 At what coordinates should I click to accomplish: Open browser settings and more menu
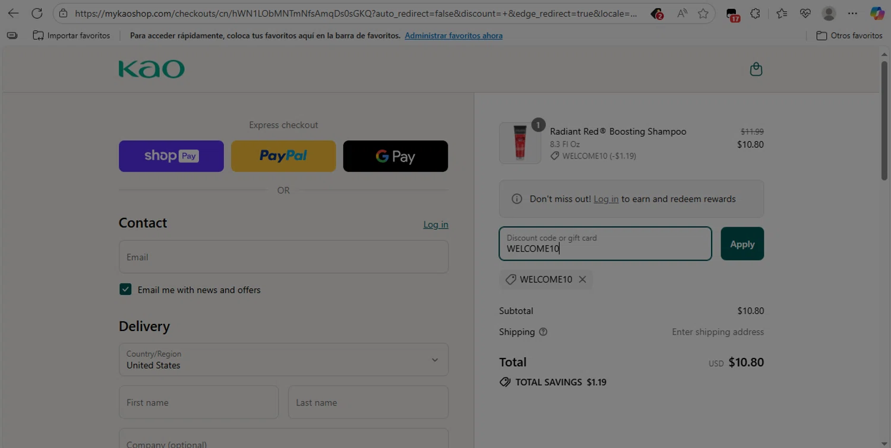pos(852,13)
